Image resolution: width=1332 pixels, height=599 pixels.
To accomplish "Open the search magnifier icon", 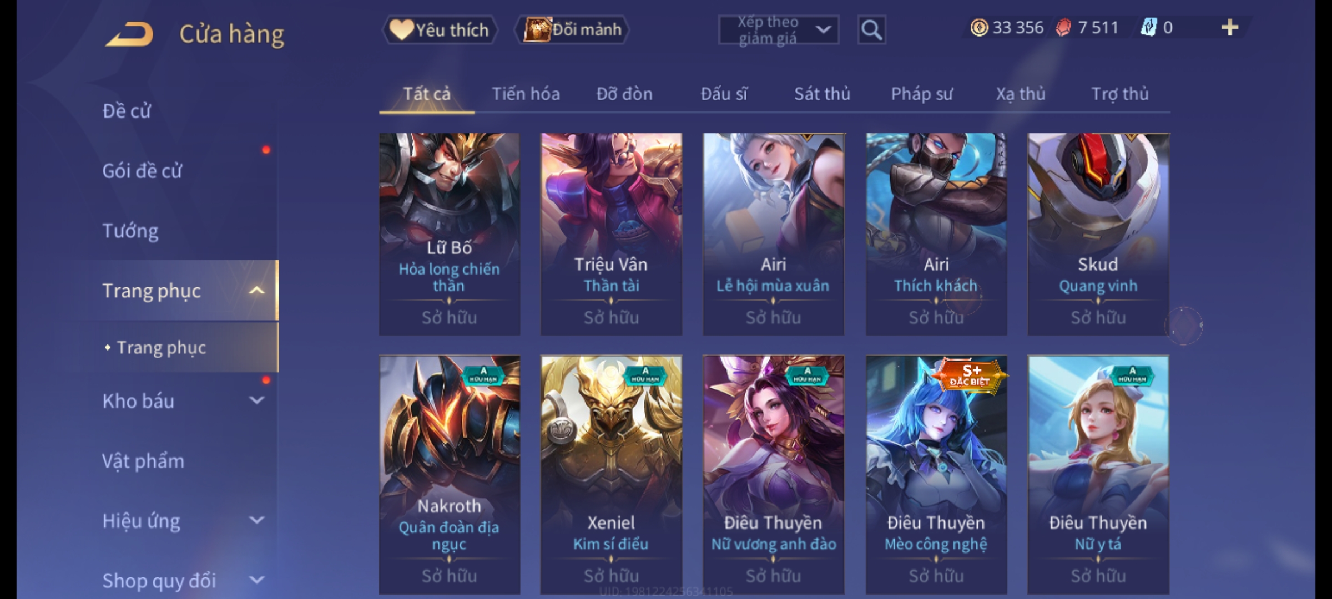I will [x=871, y=30].
